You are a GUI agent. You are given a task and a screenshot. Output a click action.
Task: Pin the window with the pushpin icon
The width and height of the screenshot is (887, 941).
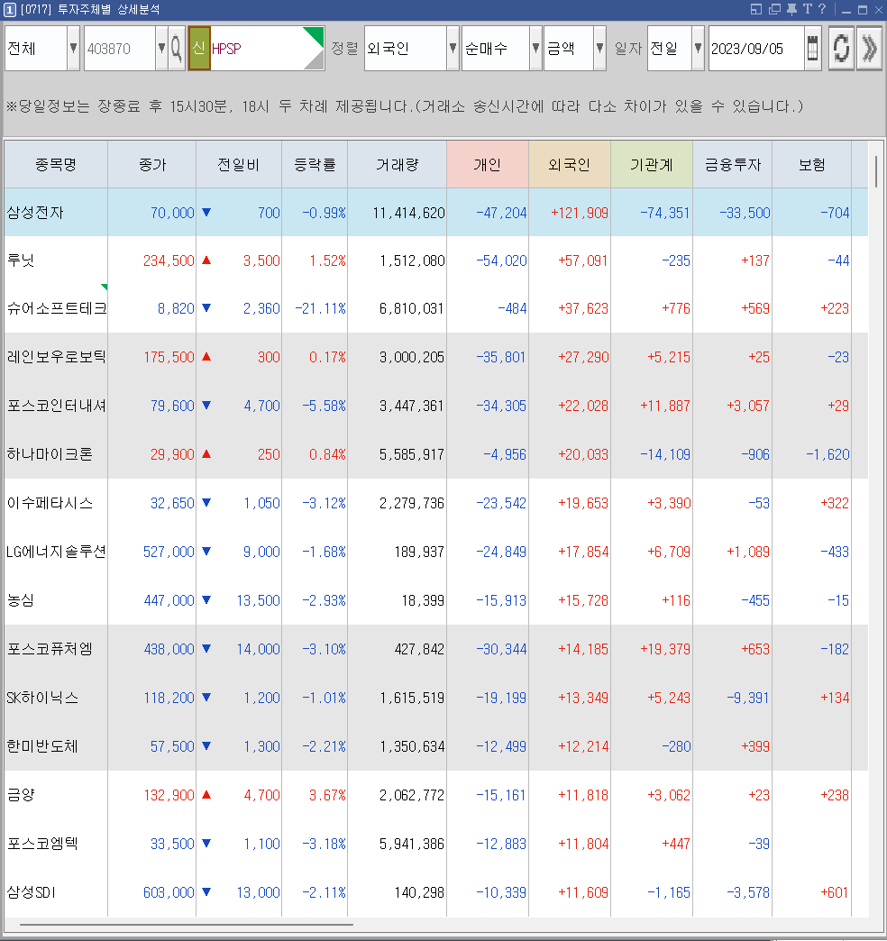coord(791,9)
